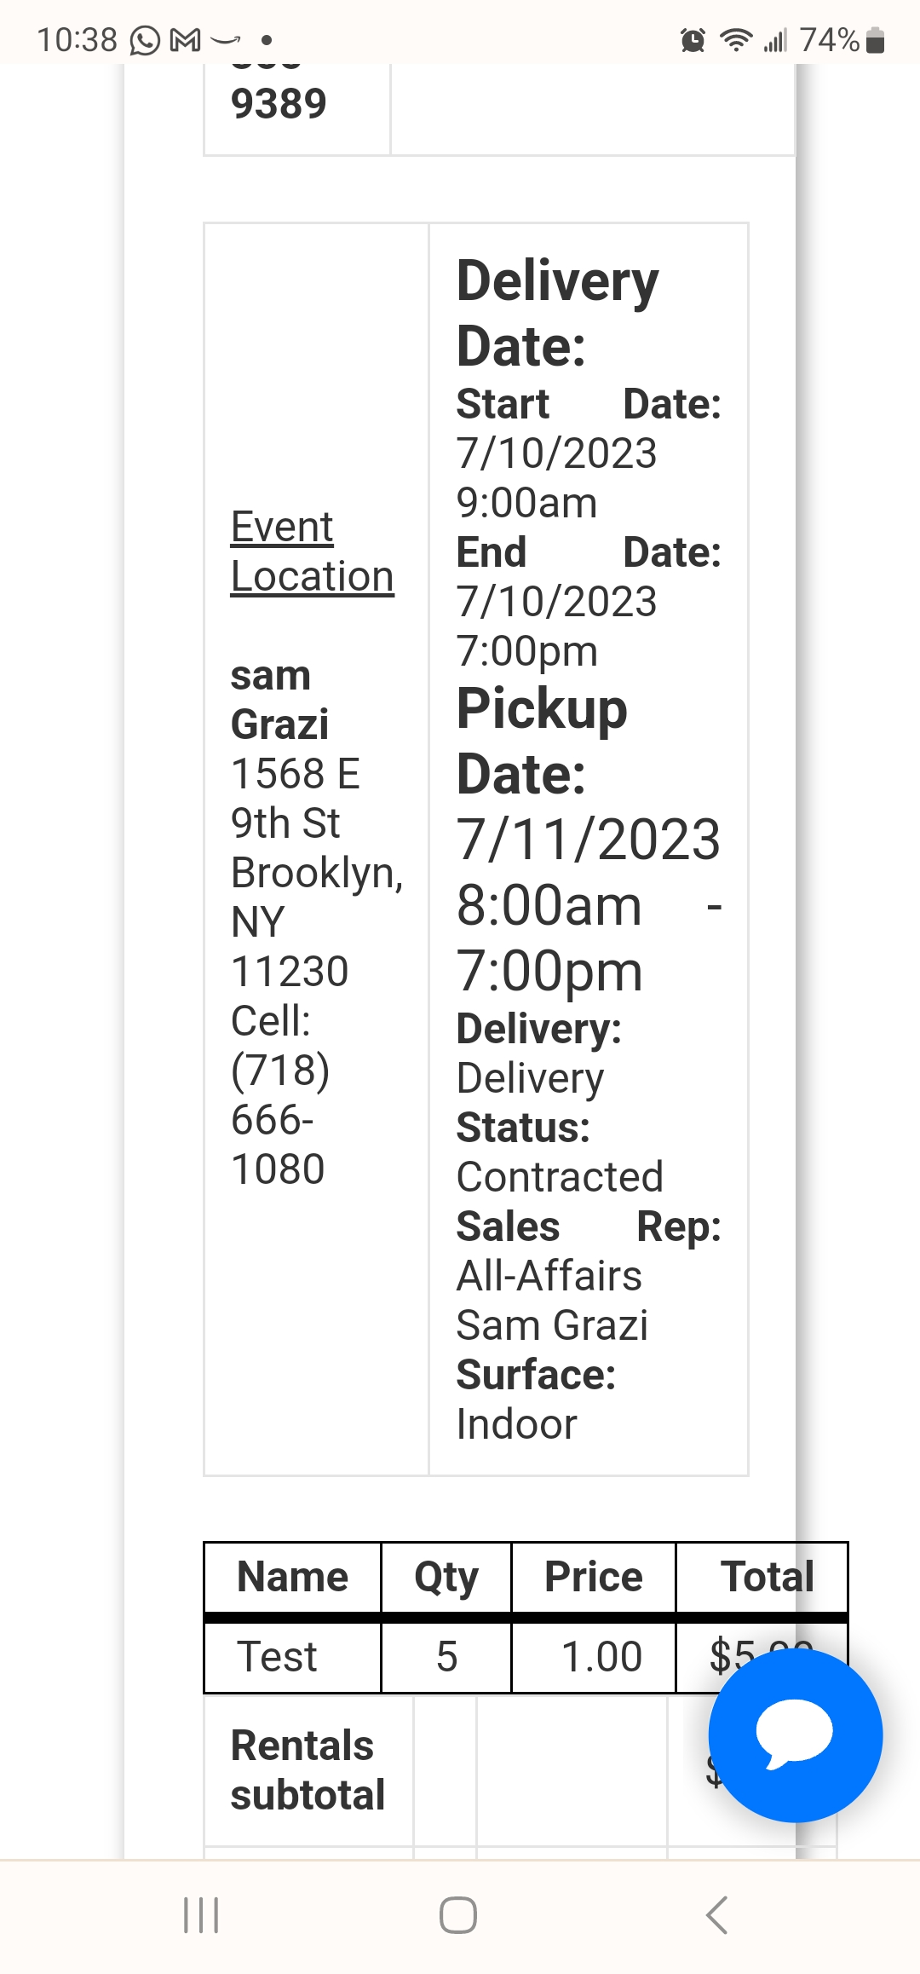Tap the battery status icon
The image size is (920, 1974).
pyautogui.click(x=875, y=40)
